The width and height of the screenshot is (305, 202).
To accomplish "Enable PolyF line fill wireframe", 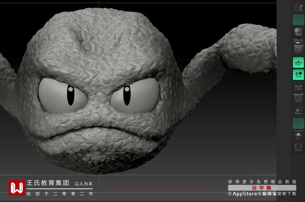I will (x=298, y=98).
